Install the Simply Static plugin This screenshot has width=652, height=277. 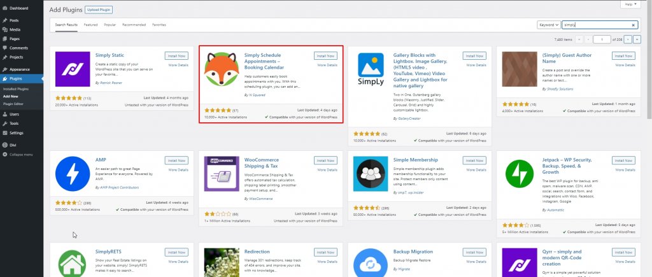176,56
